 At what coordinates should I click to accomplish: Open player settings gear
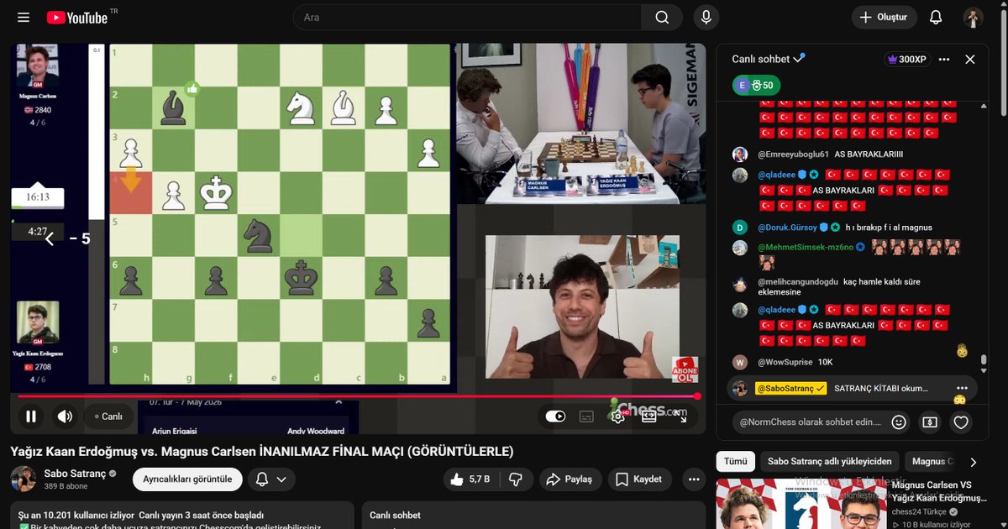(618, 416)
